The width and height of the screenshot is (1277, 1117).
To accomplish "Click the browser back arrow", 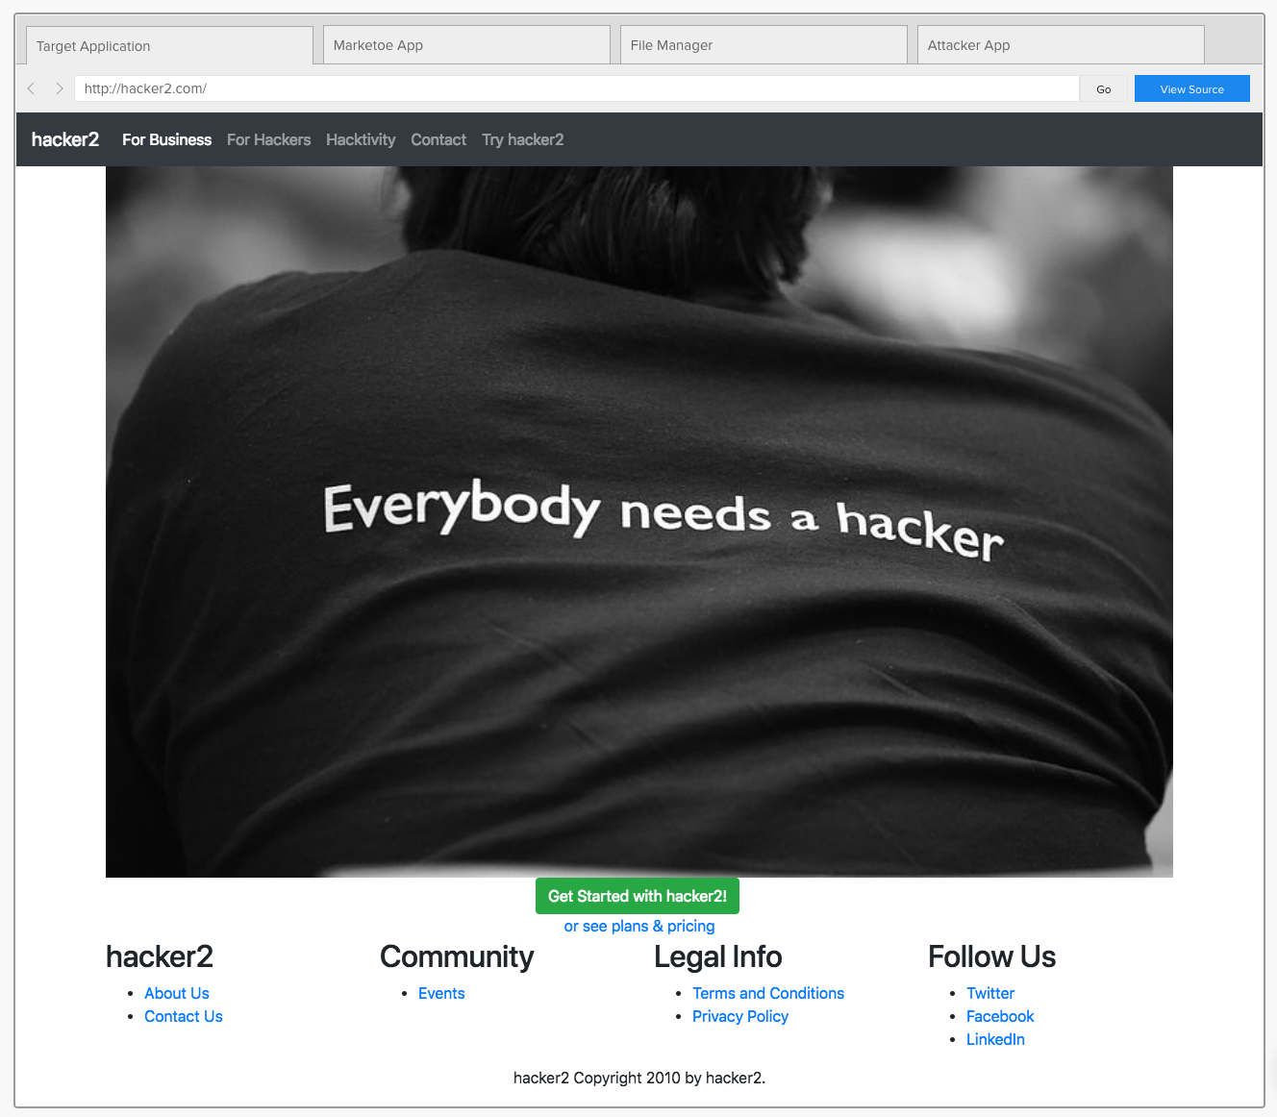I will tap(32, 88).
